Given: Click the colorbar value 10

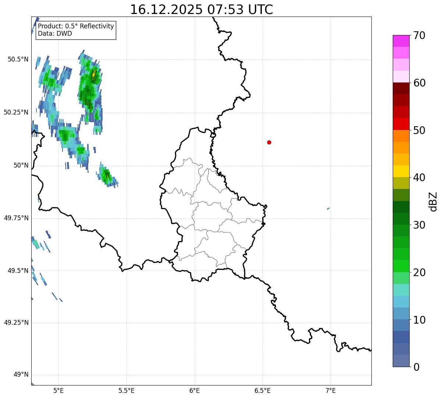Looking at the screenshot, I should click(419, 320).
